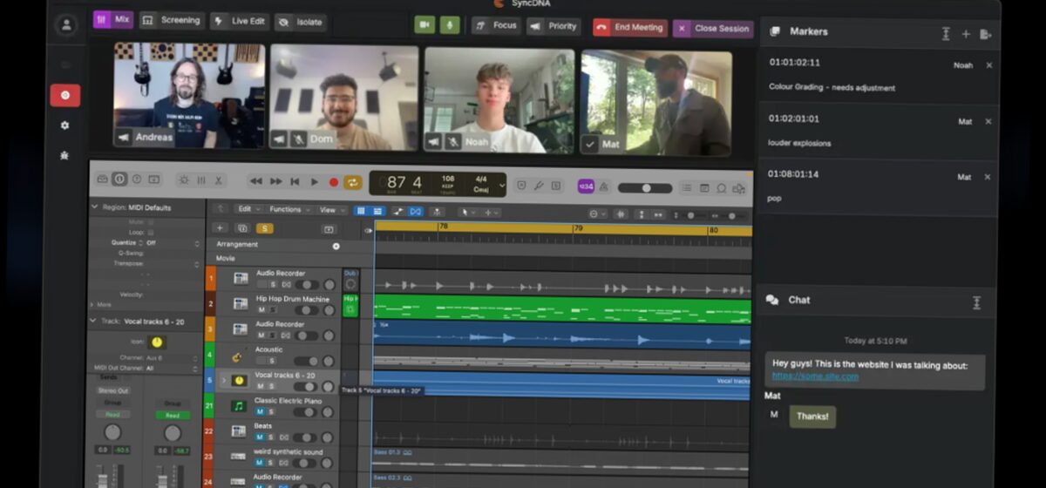Toggle the green microphone button

click(450, 25)
